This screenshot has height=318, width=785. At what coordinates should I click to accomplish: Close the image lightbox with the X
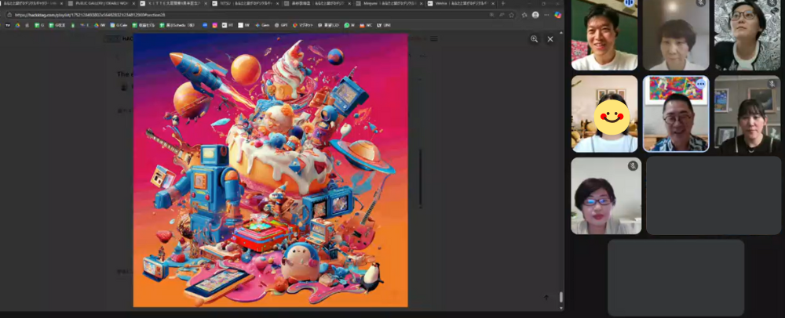(x=550, y=38)
